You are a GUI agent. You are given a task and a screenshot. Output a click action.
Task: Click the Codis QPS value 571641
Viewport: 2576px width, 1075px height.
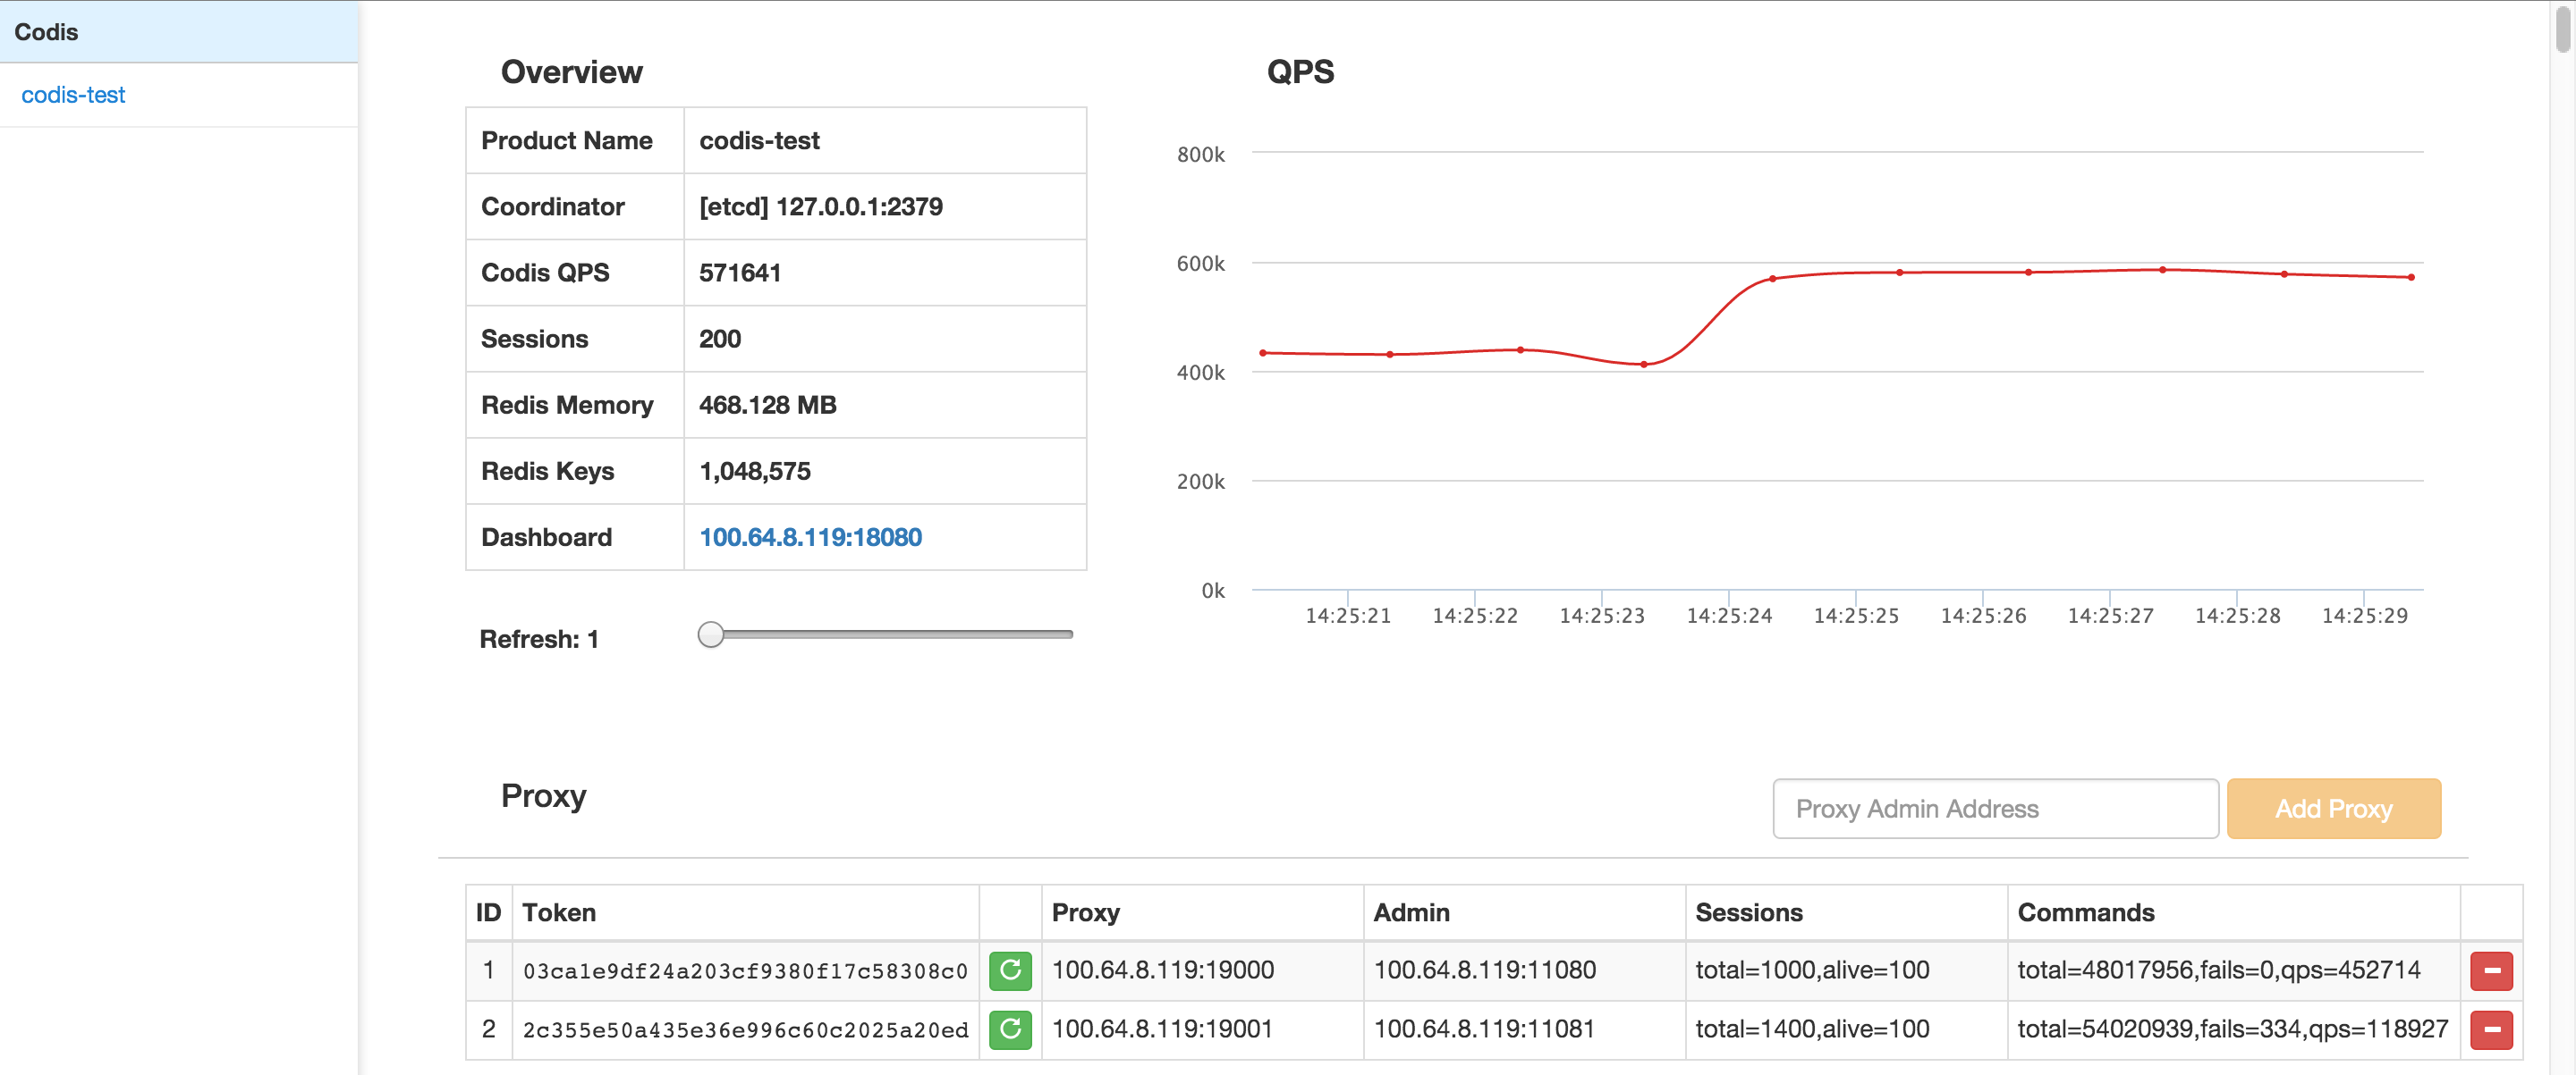click(x=740, y=273)
